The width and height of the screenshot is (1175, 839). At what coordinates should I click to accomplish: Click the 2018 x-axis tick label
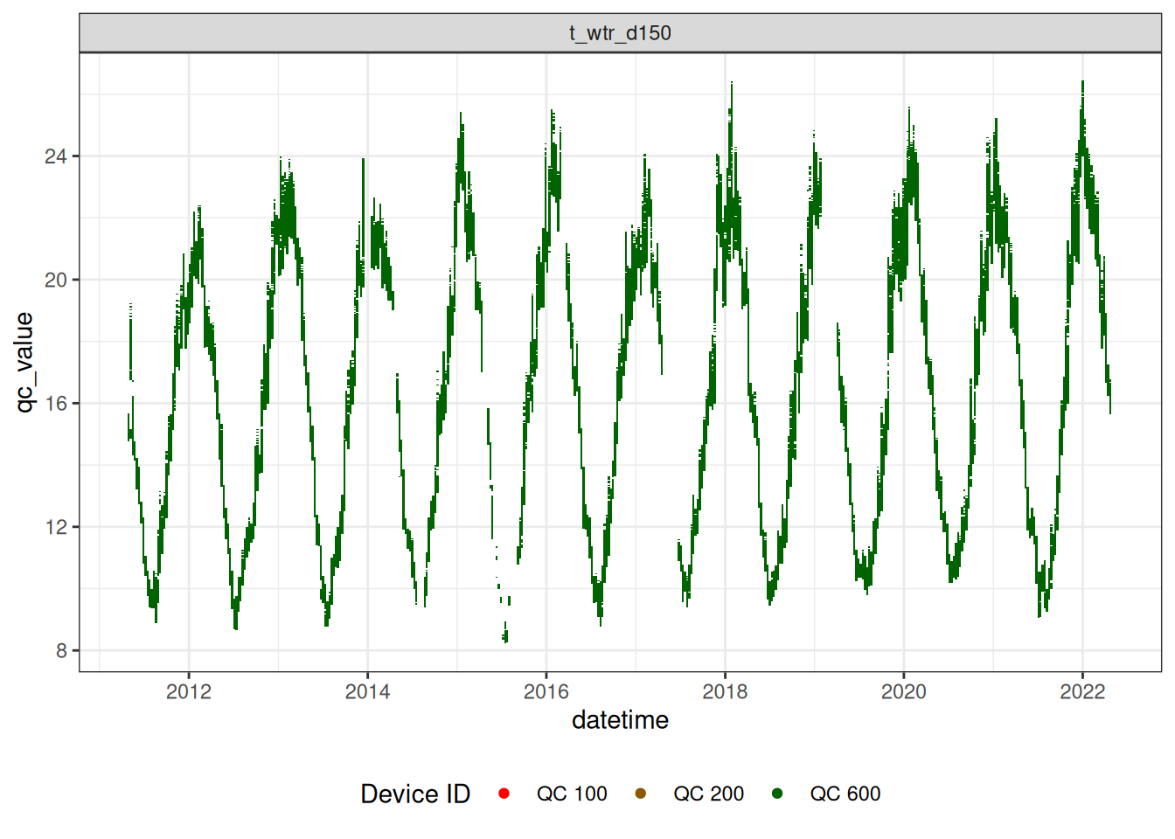pyautogui.click(x=725, y=692)
